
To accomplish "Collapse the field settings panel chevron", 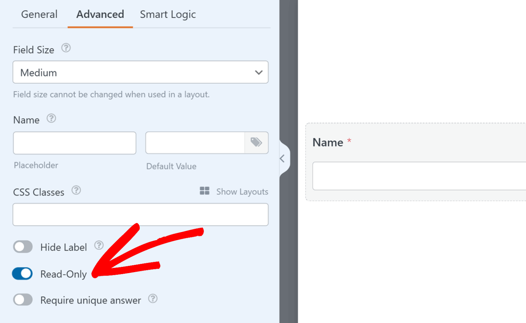I will [283, 158].
